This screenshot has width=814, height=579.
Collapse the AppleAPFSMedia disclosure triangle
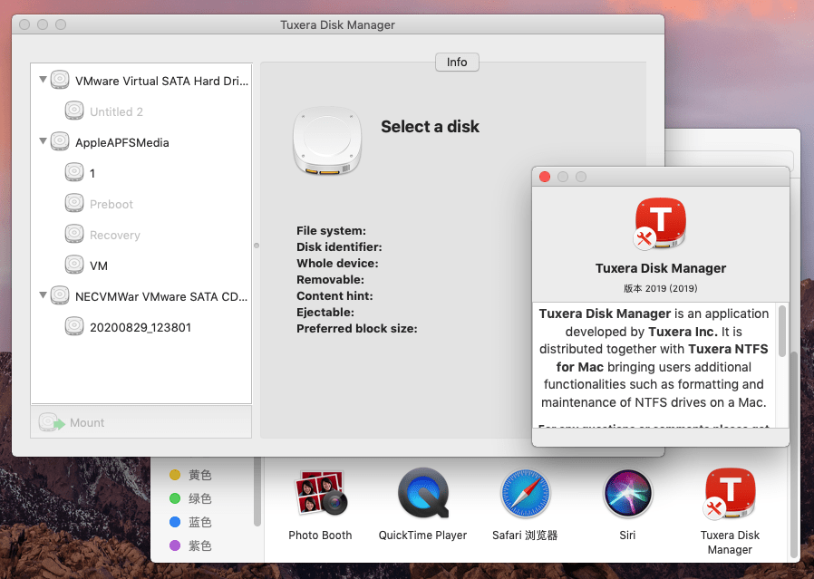tap(44, 141)
